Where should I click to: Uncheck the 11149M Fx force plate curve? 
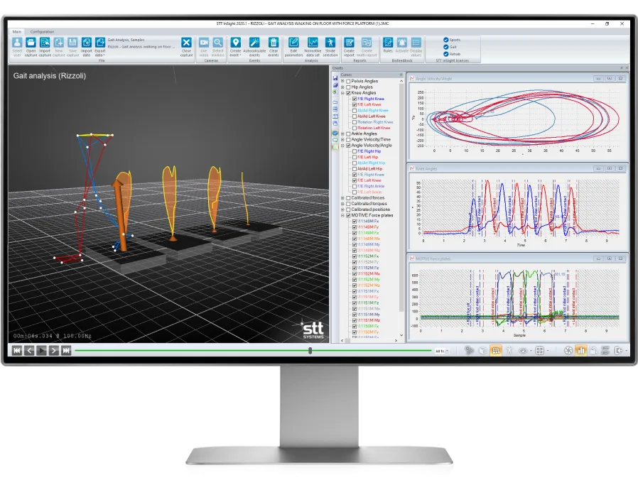[x=355, y=221]
